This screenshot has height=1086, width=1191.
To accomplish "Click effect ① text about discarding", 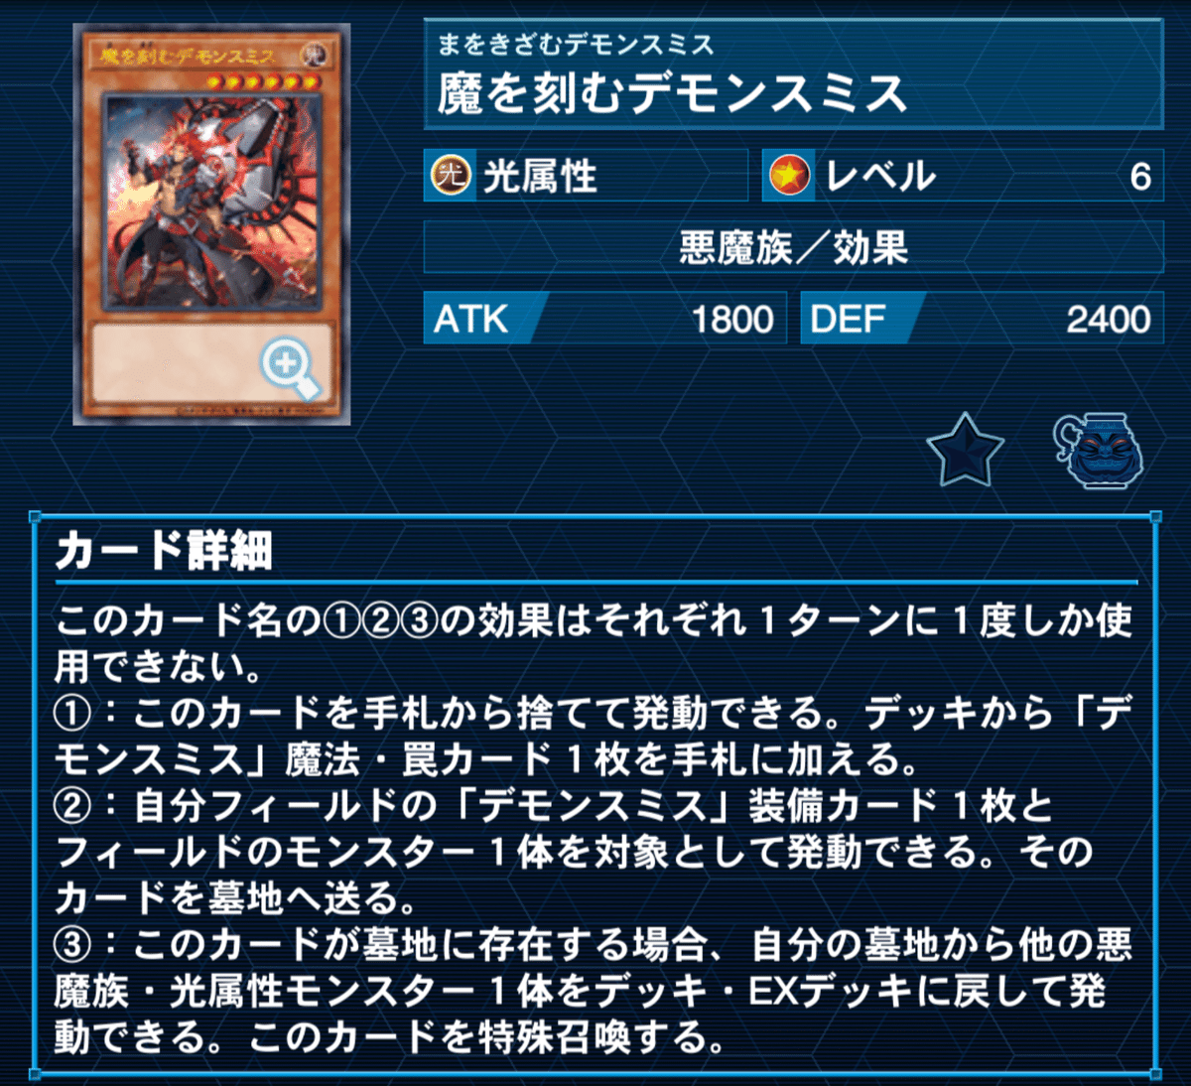I will pyautogui.click(x=594, y=736).
